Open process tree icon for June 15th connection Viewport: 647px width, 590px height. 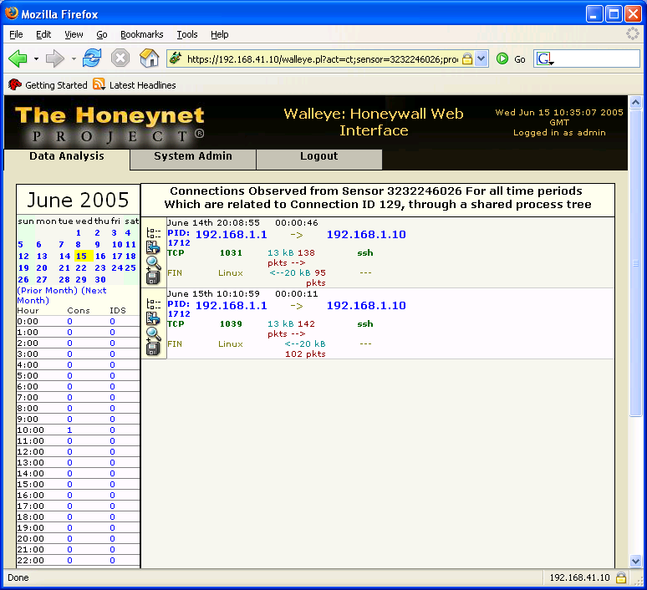pos(153,304)
